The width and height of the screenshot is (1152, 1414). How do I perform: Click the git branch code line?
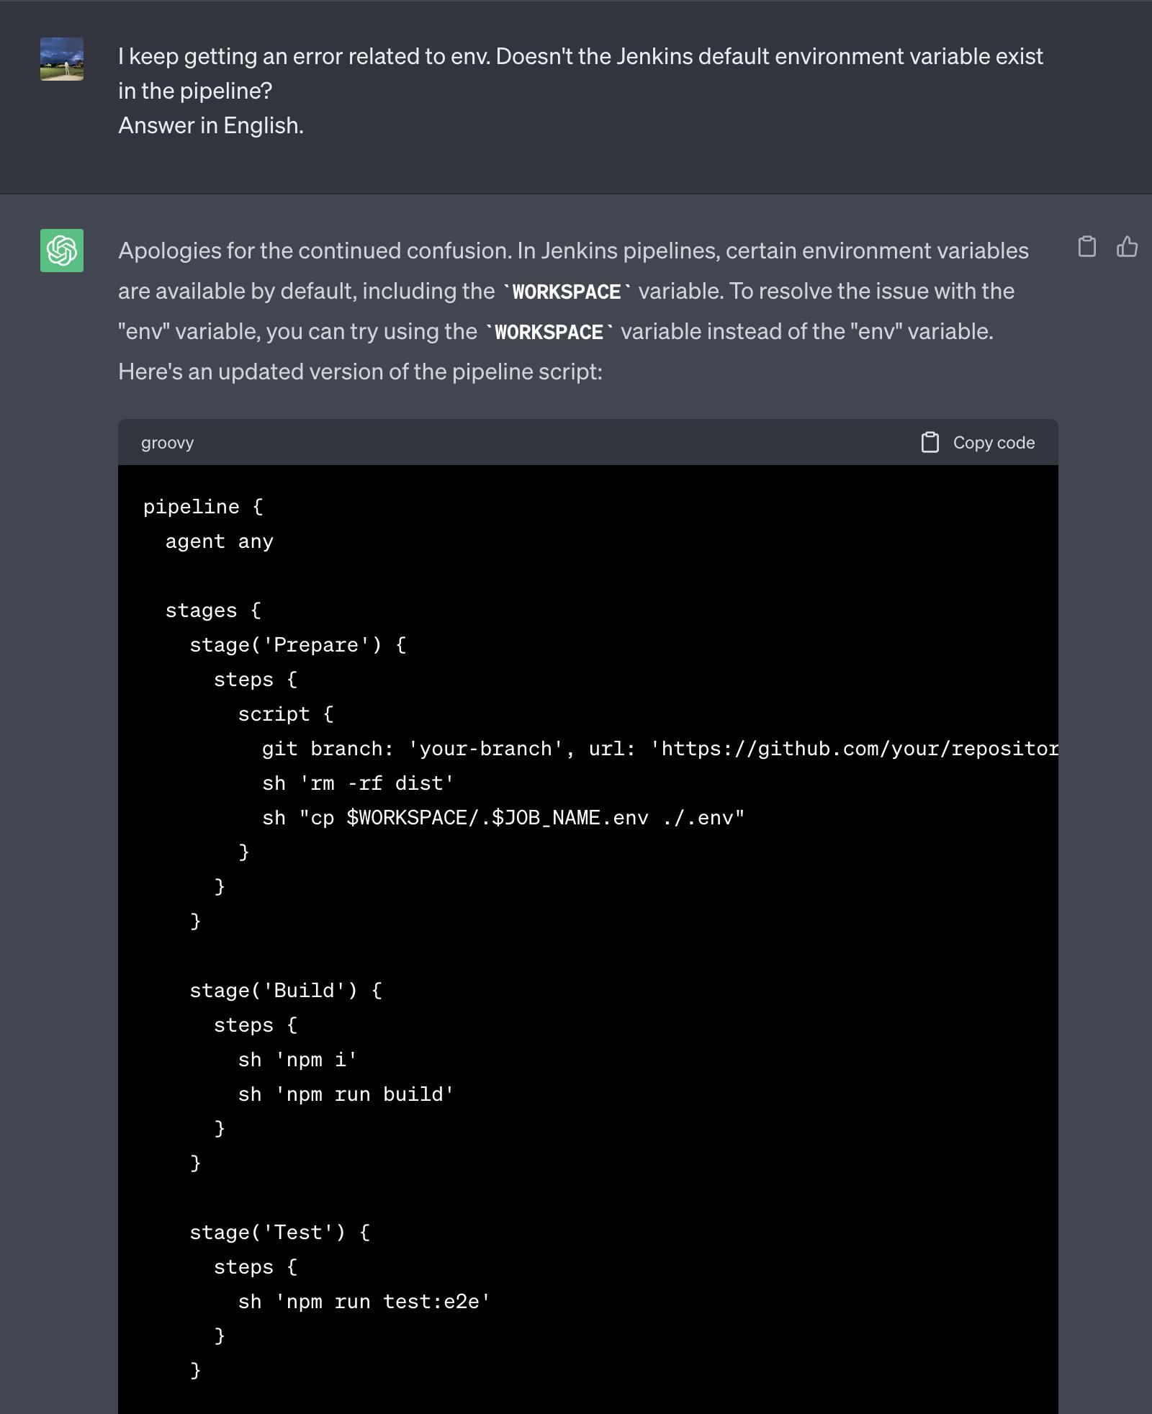(x=659, y=749)
